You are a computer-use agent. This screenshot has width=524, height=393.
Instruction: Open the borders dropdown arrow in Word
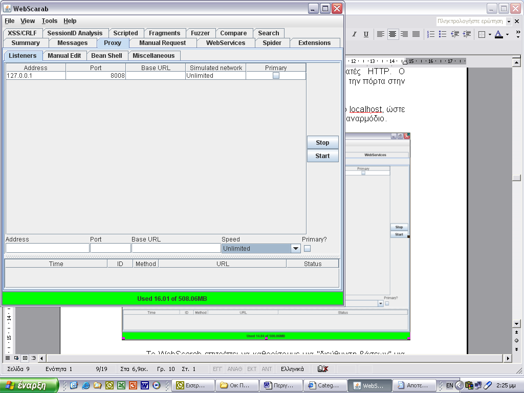click(490, 34)
